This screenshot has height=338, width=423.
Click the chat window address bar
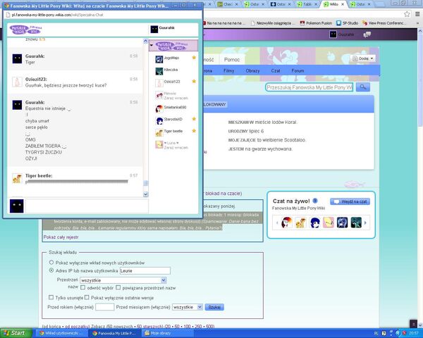[102, 15]
